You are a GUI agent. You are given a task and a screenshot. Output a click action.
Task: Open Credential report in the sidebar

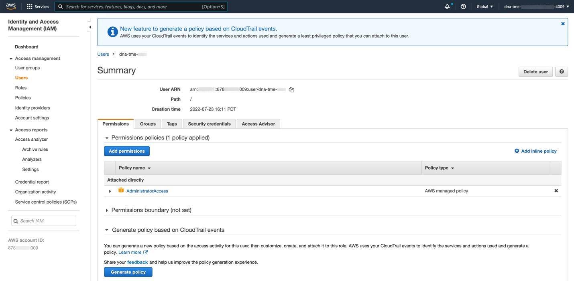coord(32,182)
